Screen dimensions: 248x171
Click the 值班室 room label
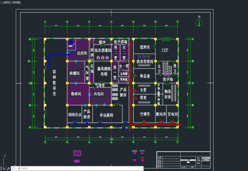[x=145, y=47]
